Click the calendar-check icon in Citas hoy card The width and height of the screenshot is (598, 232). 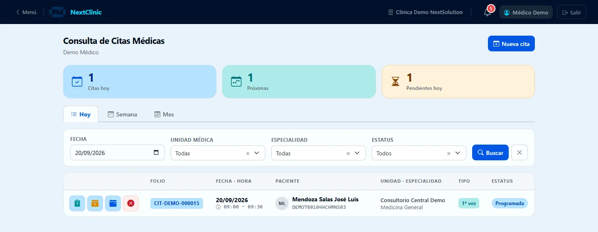pyautogui.click(x=77, y=82)
